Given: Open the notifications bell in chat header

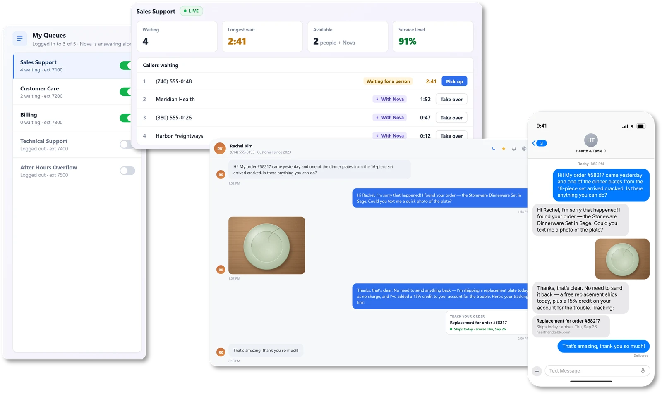Looking at the screenshot, I should pos(514,149).
